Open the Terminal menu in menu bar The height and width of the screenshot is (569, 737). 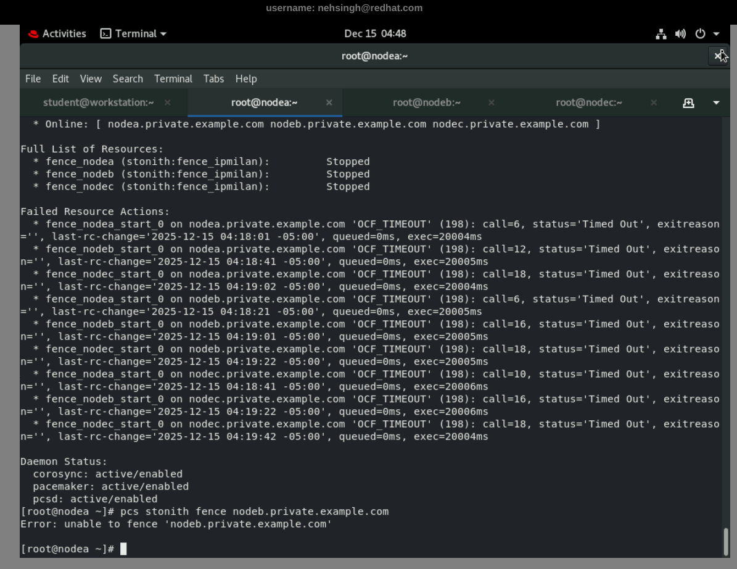tap(173, 79)
